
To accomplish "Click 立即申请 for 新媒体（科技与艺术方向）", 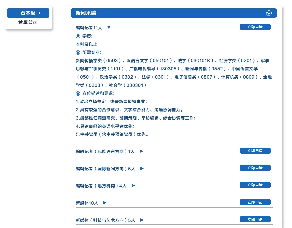I will coord(255,219).
